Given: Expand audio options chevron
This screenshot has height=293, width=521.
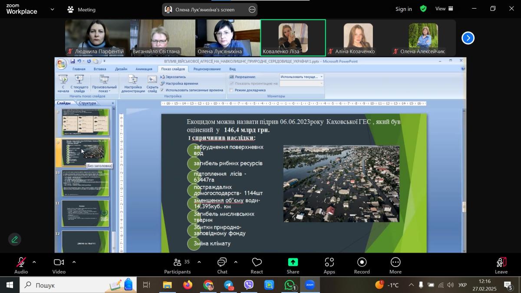Looking at the screenshot, I should click(x=34, y=262).
